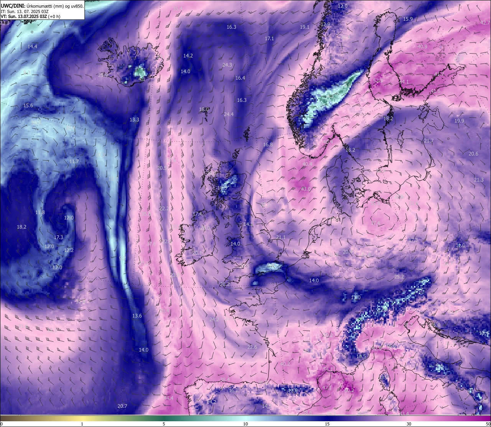Click the 16.4 value on the map
Viewport: 491px width, 427px height.
(x=240, y=78)
